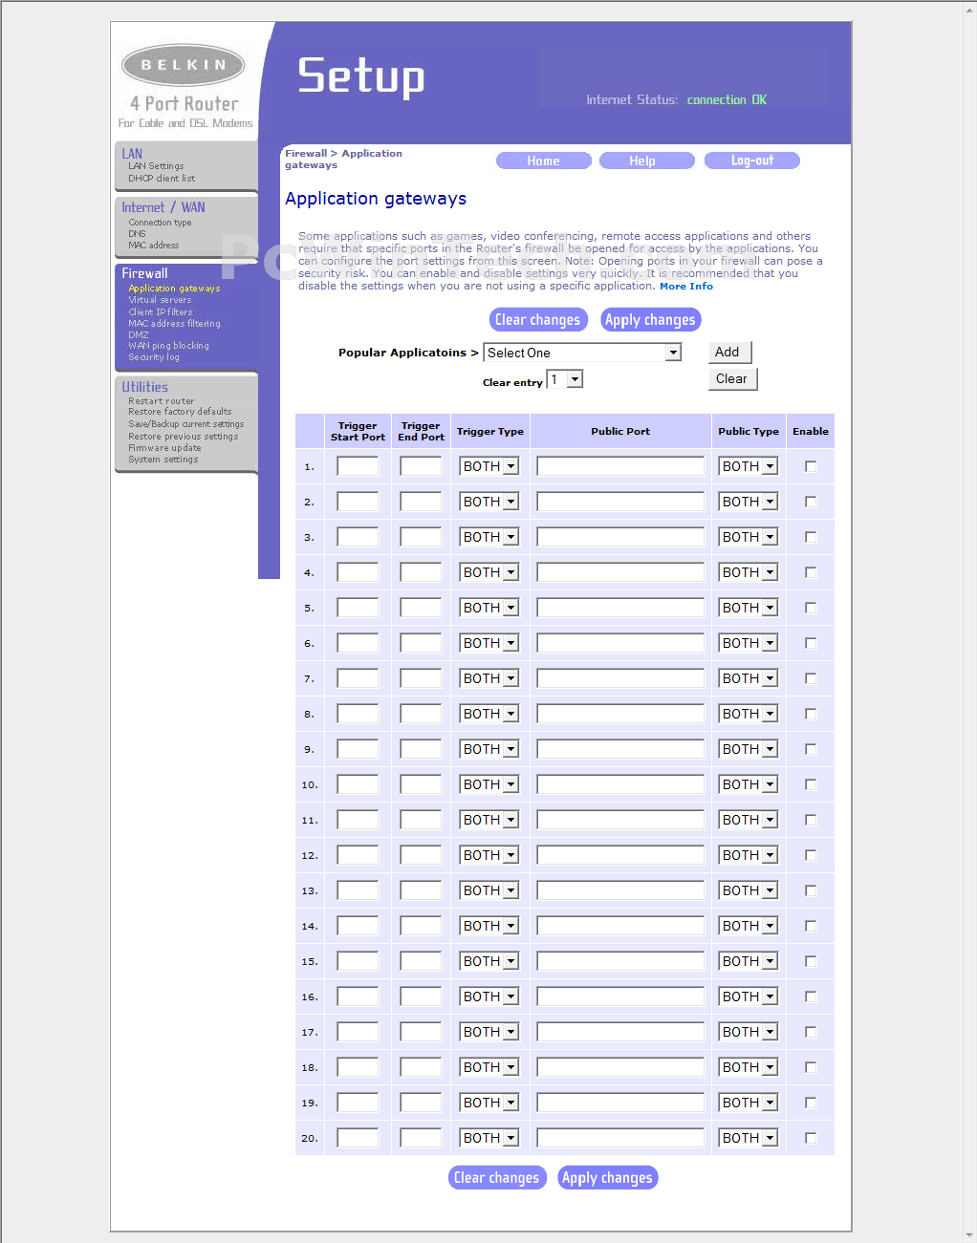Open the Public Type dropdown in row 20
977x1243 pixels.
[x=749, y=1138]
